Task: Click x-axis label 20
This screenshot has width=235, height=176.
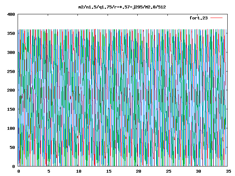Action: [x=138, y=171]
